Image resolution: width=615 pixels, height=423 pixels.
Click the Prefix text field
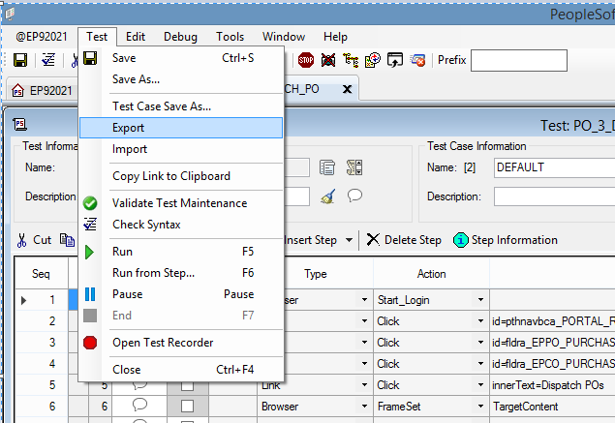518,60
